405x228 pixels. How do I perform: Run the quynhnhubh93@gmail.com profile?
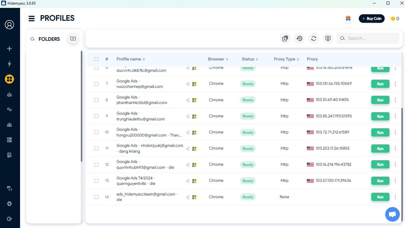tap(380, 164)
